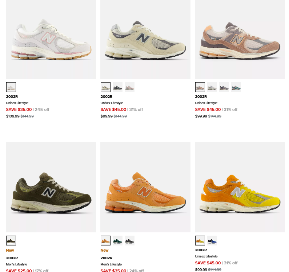Choose the grey swatch under brown suede shoe
This screenshot has height=272, width=289.
tap(212, 87)
